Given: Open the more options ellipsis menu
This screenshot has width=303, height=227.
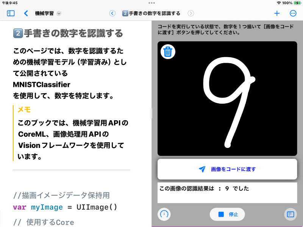Looking at the screenshot, I should tap(293, 13).
